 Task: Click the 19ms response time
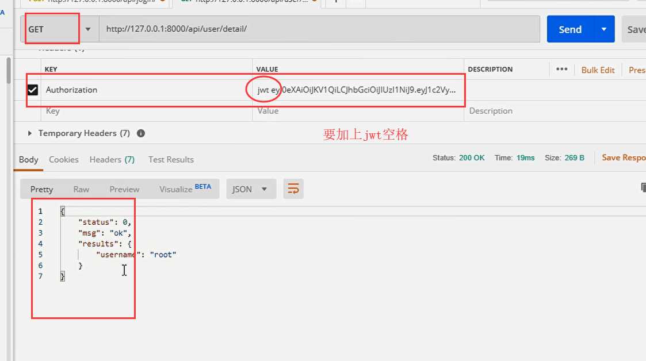(x=525, y=158)
